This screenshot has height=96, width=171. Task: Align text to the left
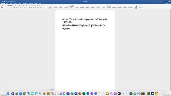pos(29,8)
